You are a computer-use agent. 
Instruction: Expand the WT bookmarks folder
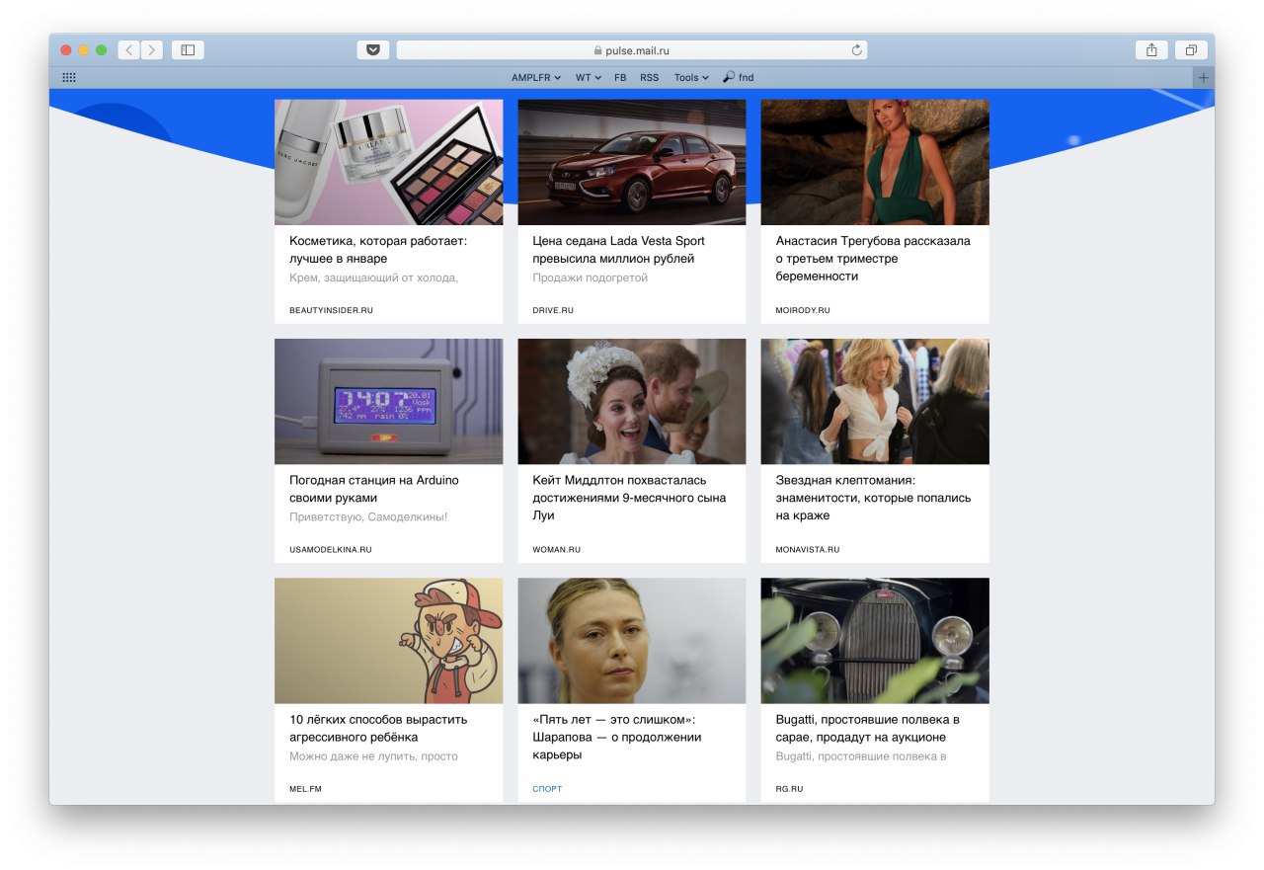(x=589, y=77)
